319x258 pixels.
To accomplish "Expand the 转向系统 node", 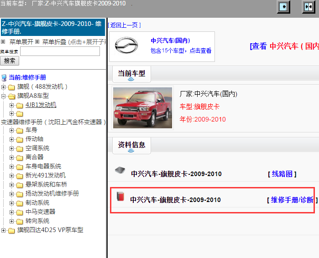I will point(11,221).
